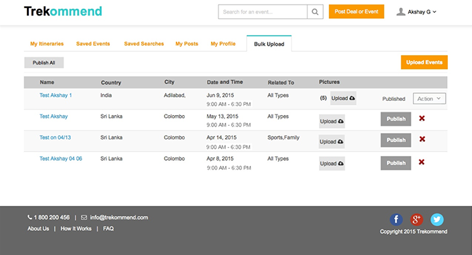Upload pictures for Test Akshay 1
472x255 pixels.
coord(343,98)
